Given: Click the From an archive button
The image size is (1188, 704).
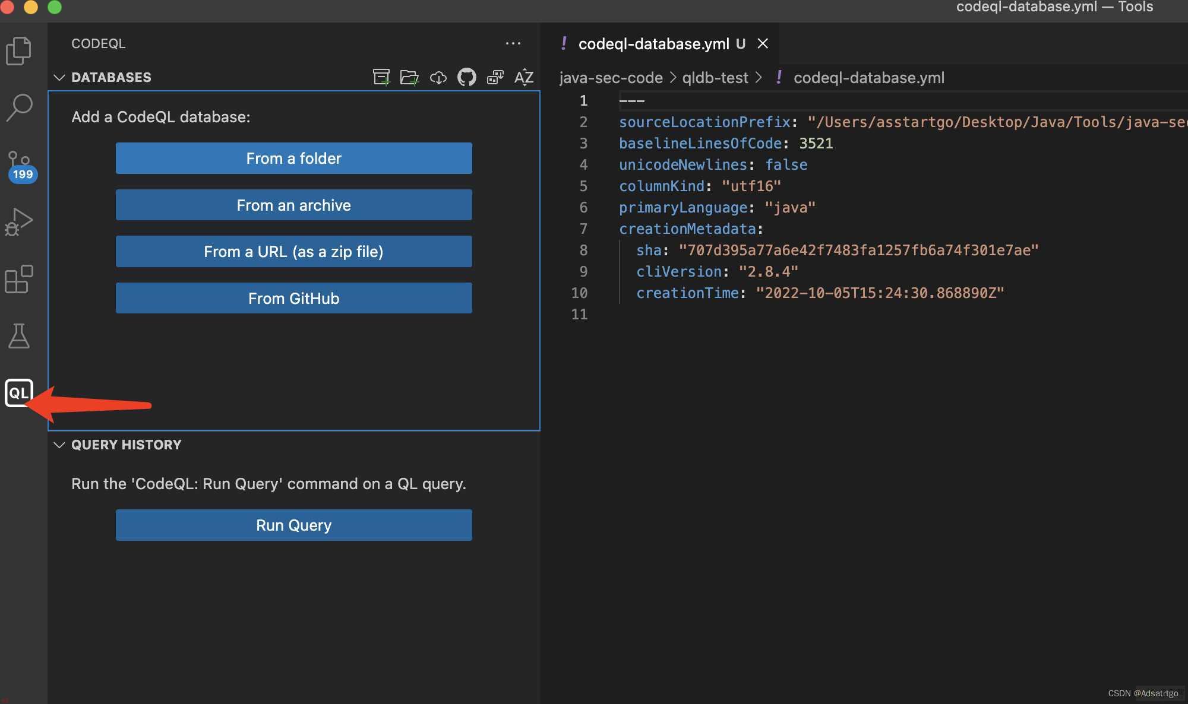Looking at the screenshot, I should 294,205.
